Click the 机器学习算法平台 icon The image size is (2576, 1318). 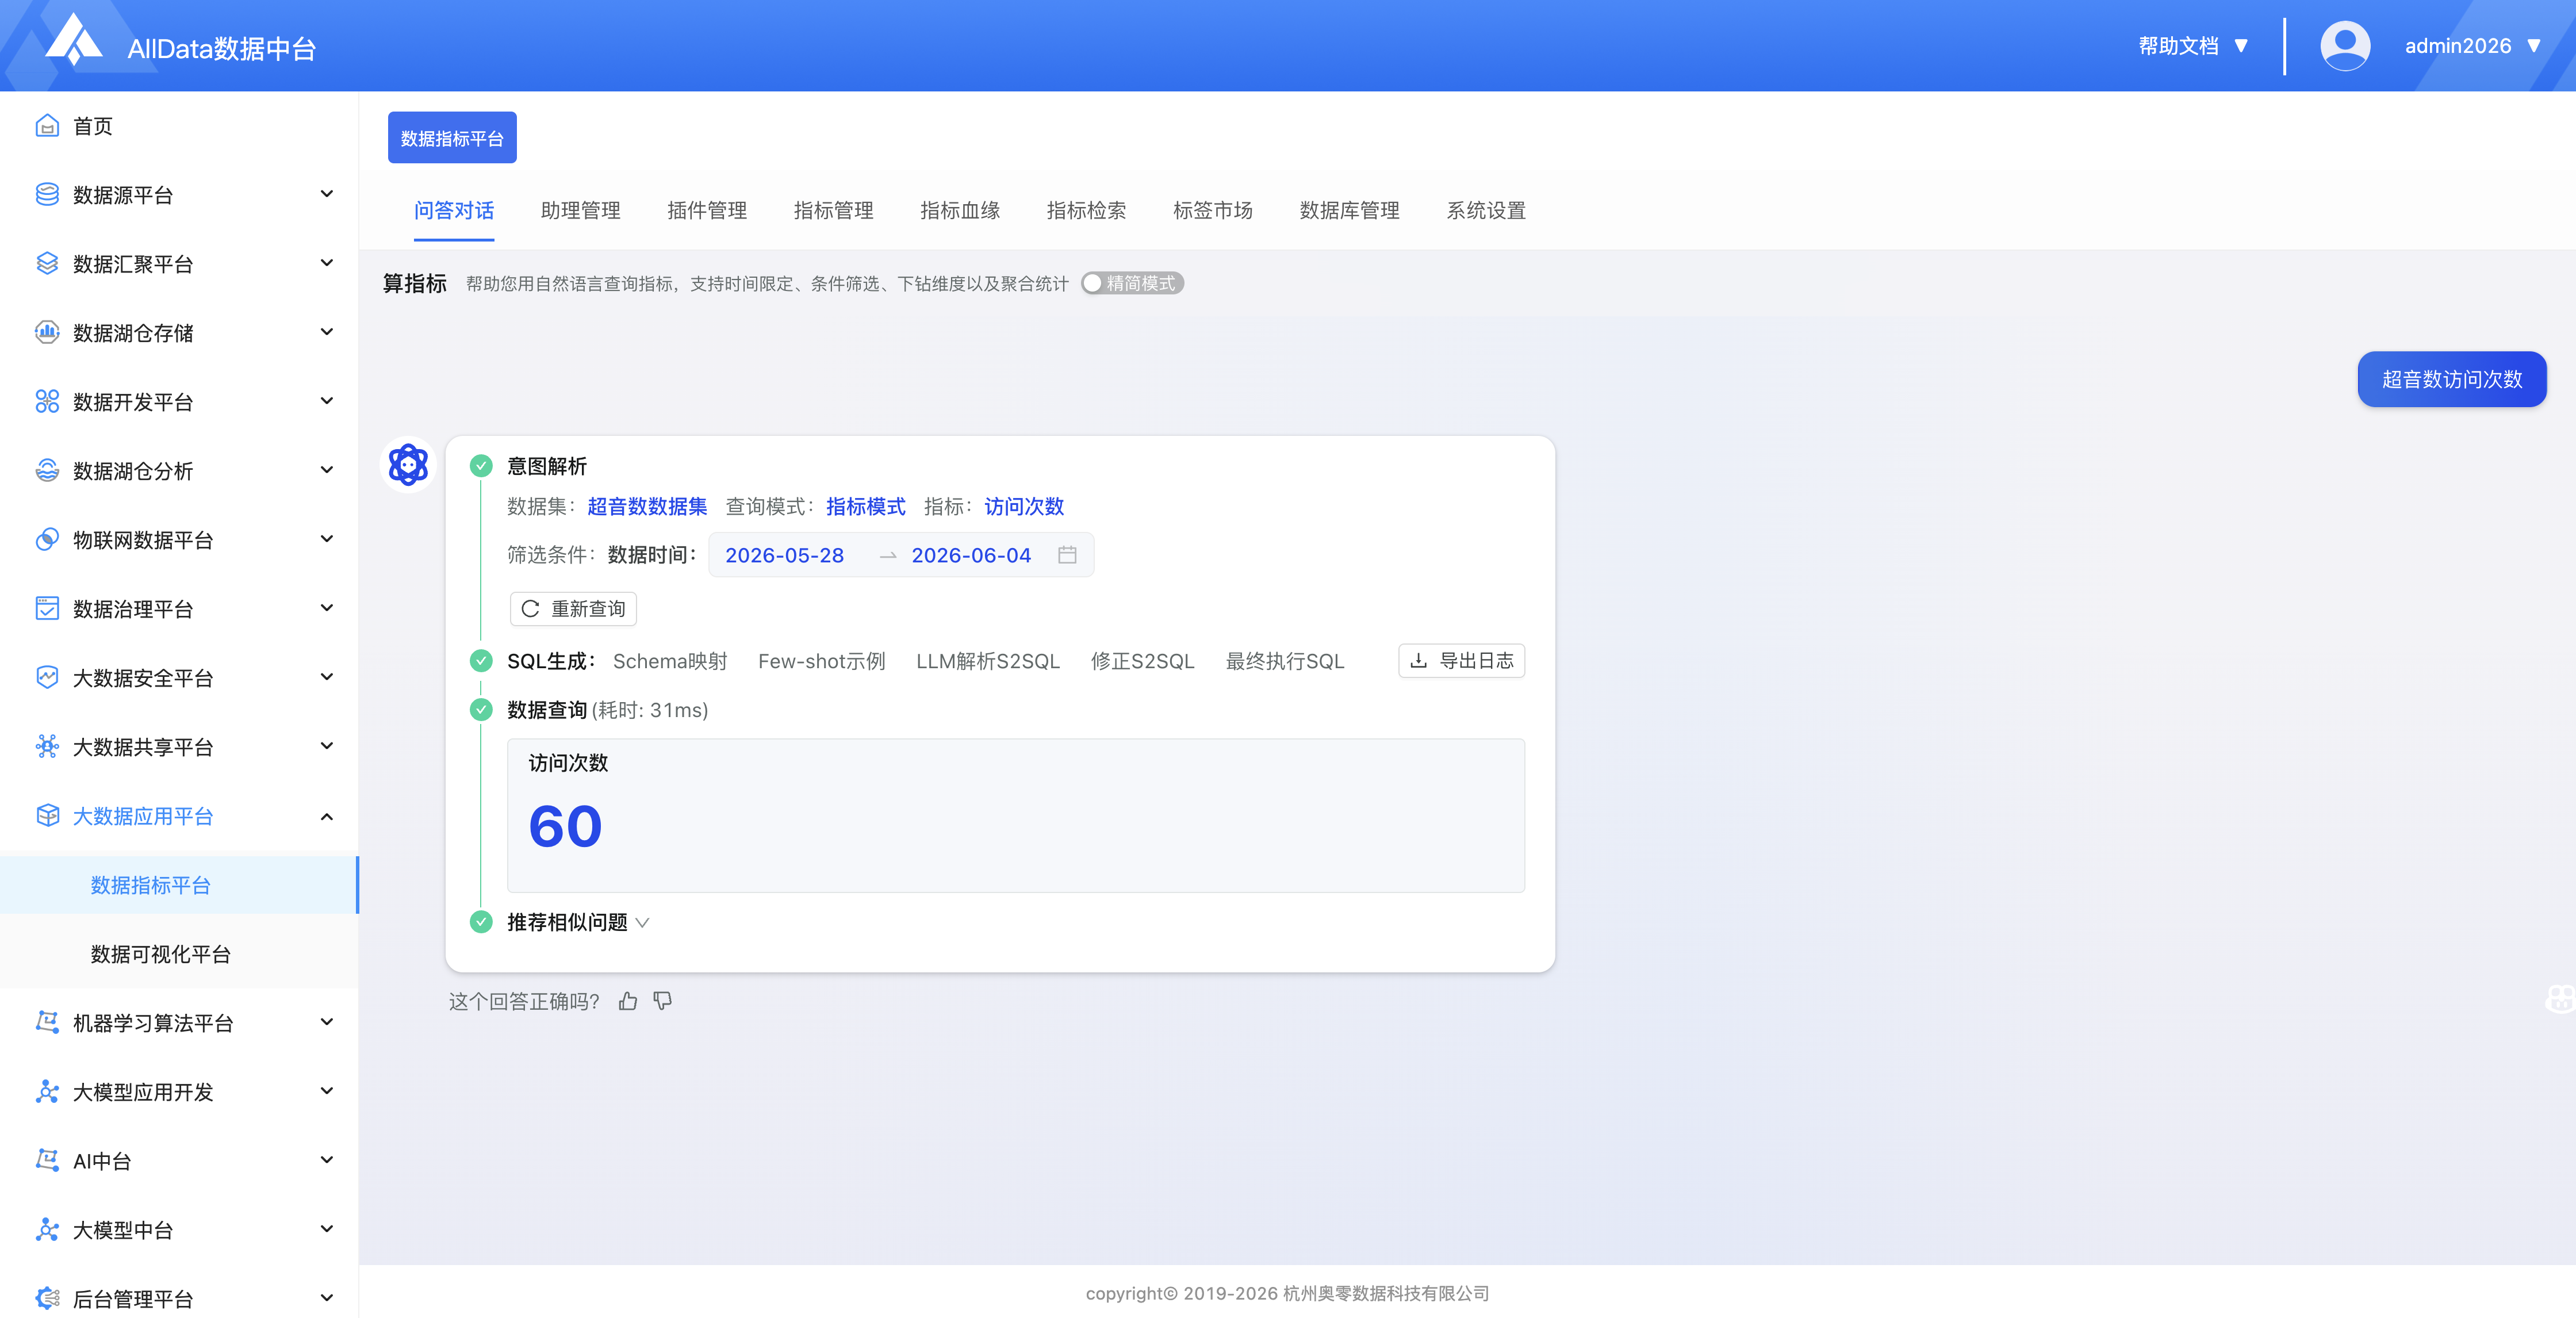click(x=47, y=1023)
